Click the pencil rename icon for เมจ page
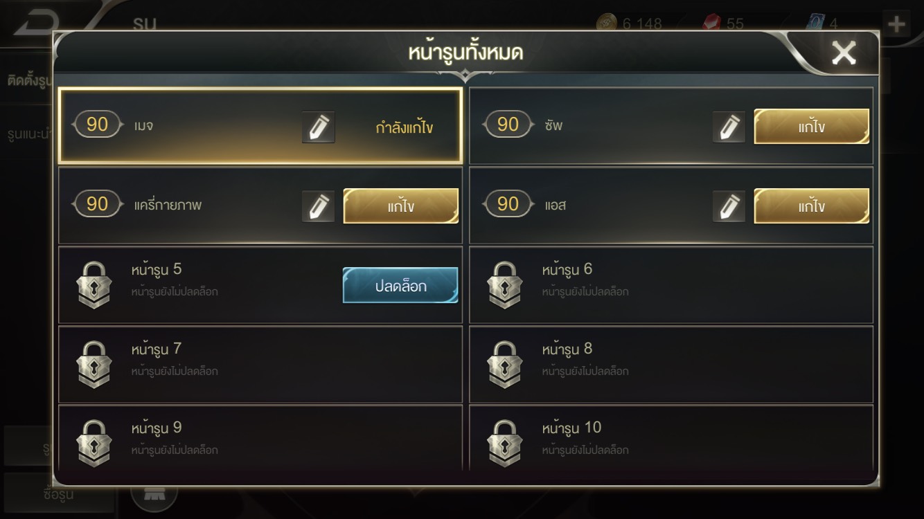The image size is (924, 519). [x=319, y=127]
